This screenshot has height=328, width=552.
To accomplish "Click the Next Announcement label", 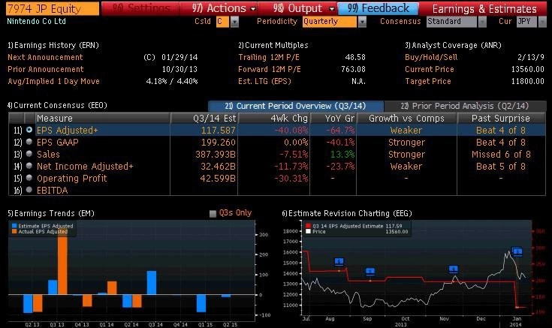I will (45, 57).
